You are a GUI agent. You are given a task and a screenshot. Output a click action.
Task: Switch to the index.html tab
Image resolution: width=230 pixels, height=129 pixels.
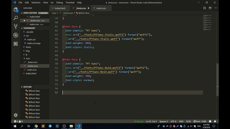click(x=60, y=8)
